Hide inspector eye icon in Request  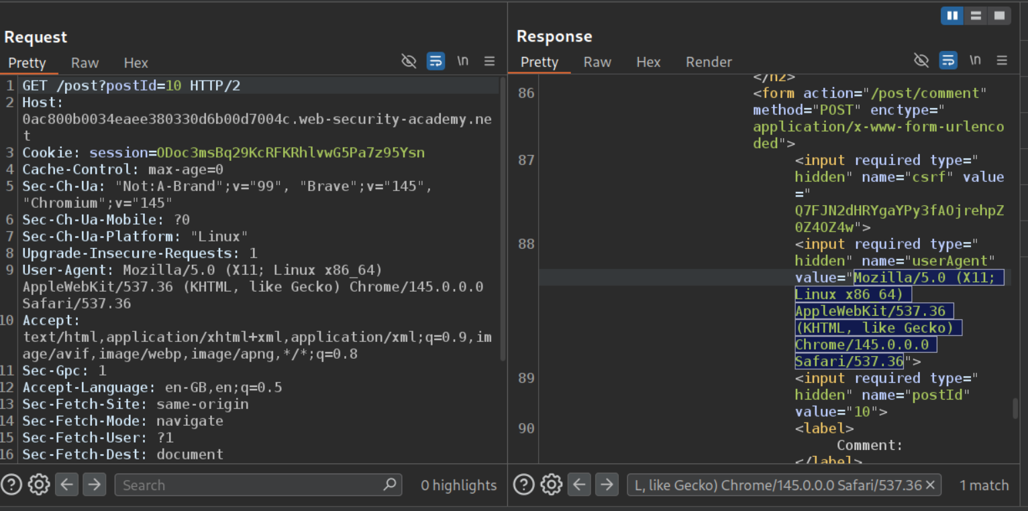409,62
